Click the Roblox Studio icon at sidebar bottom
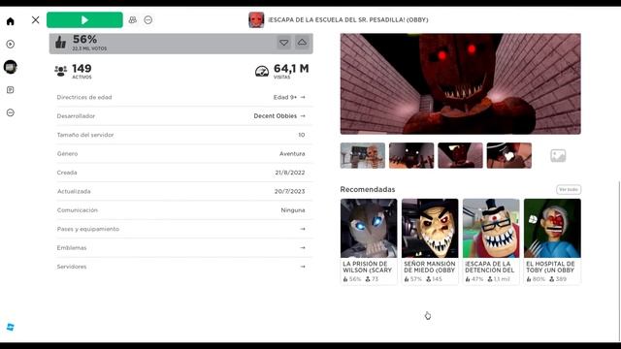Viewport: 621px width, 349px height. tap(11, 327)
